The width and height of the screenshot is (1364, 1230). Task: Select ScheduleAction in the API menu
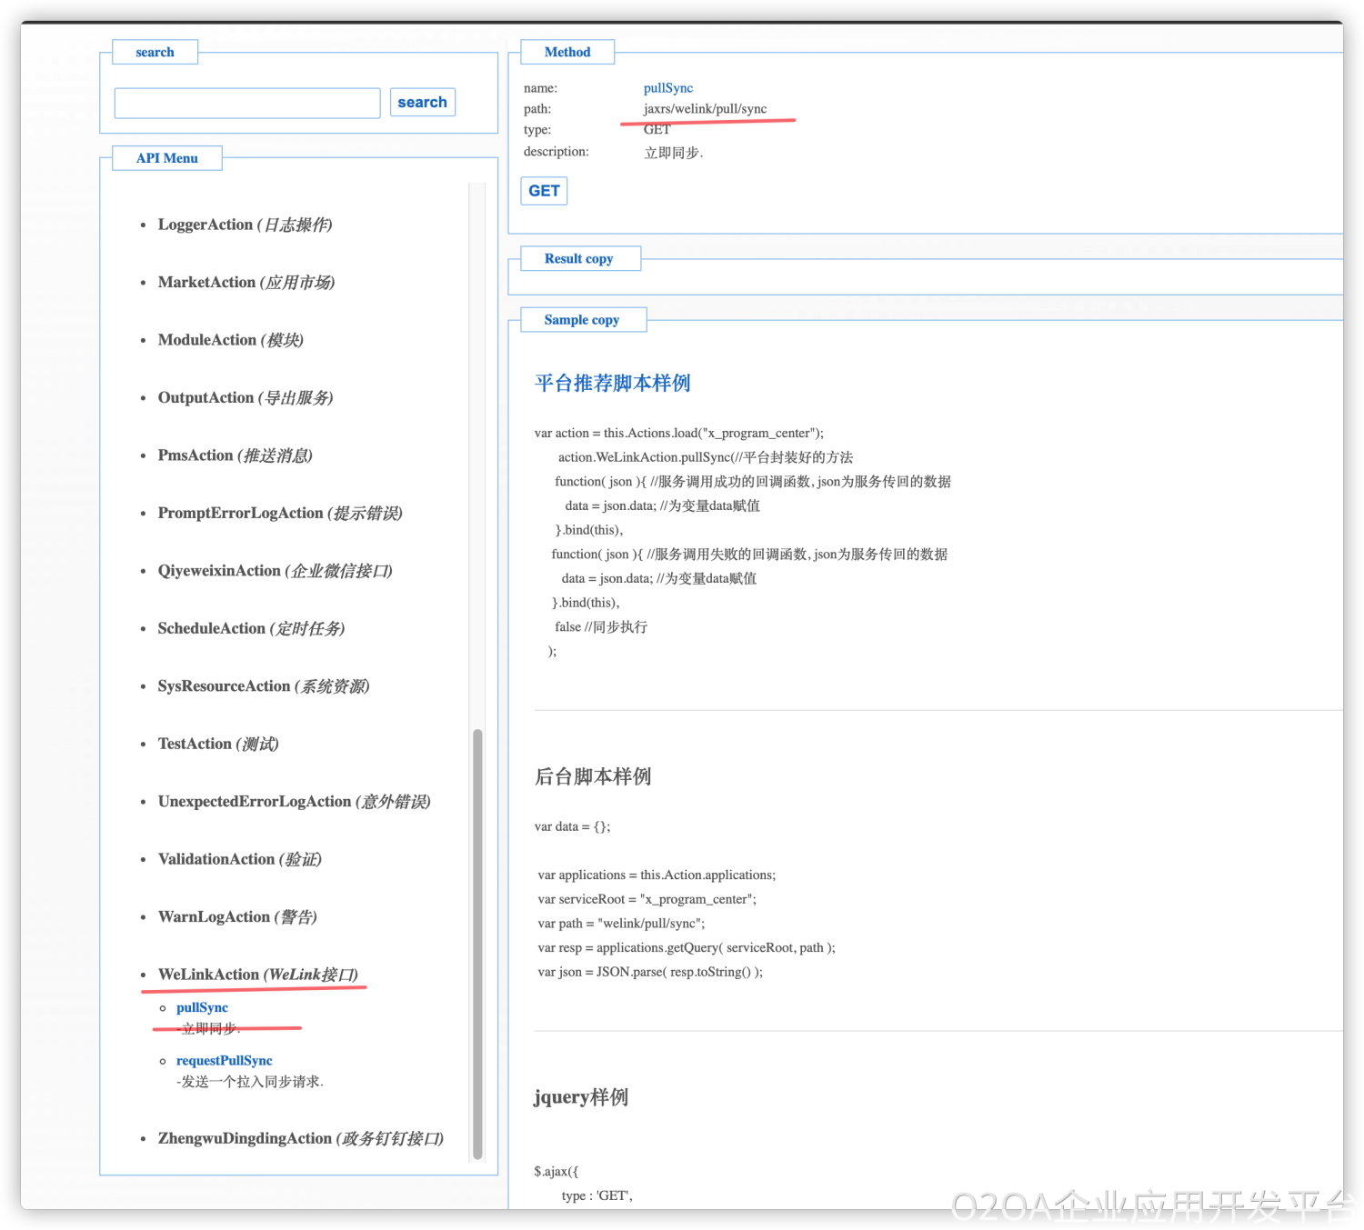tap(251, 629)
